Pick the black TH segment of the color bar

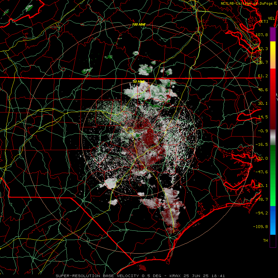tap(273, 241)
